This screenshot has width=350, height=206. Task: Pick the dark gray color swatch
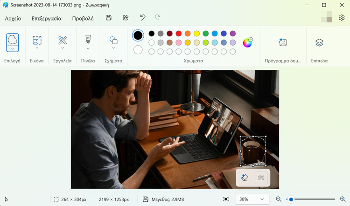[161, 34]
